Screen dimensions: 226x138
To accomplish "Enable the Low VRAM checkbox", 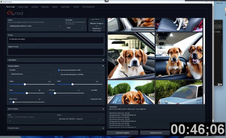I will (89, 90).
